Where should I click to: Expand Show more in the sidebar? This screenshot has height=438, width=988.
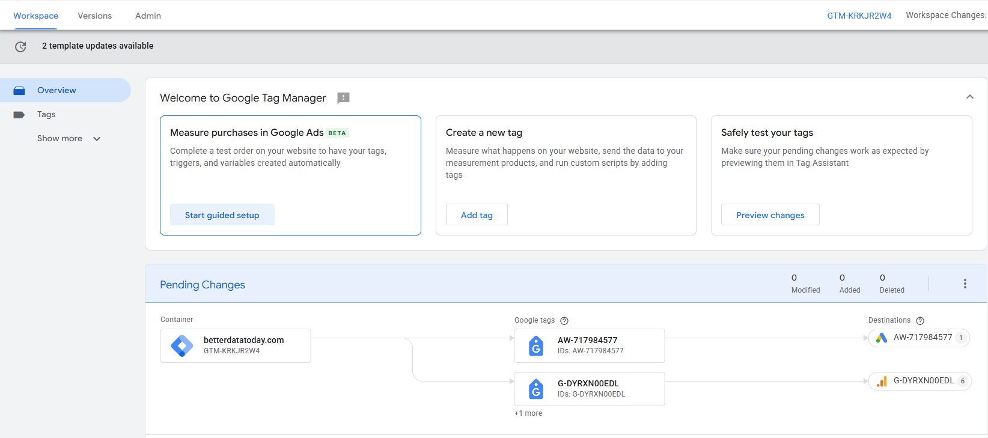(69, 138)
